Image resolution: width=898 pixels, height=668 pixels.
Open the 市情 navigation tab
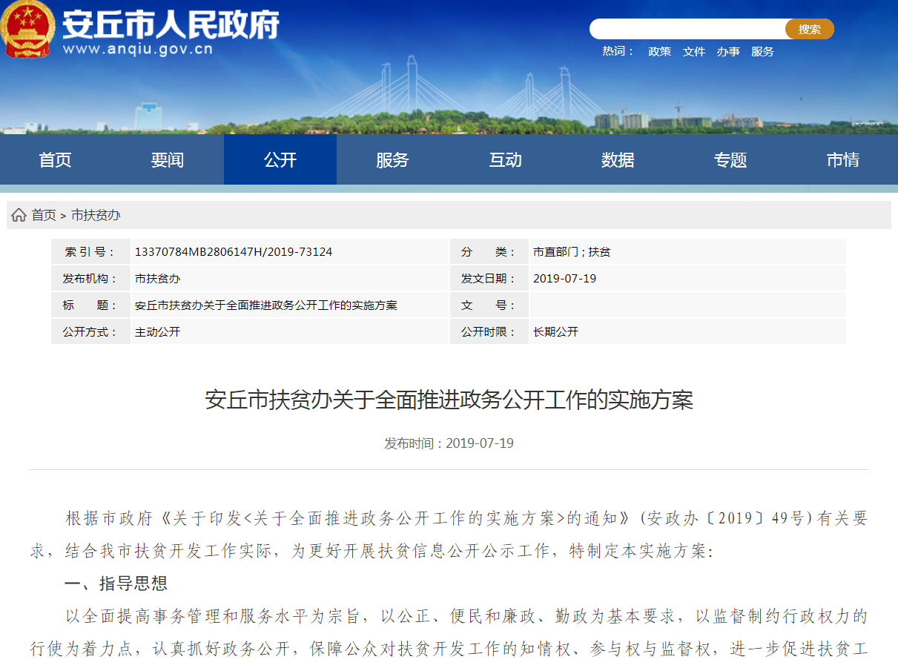(x=842, y=159)
